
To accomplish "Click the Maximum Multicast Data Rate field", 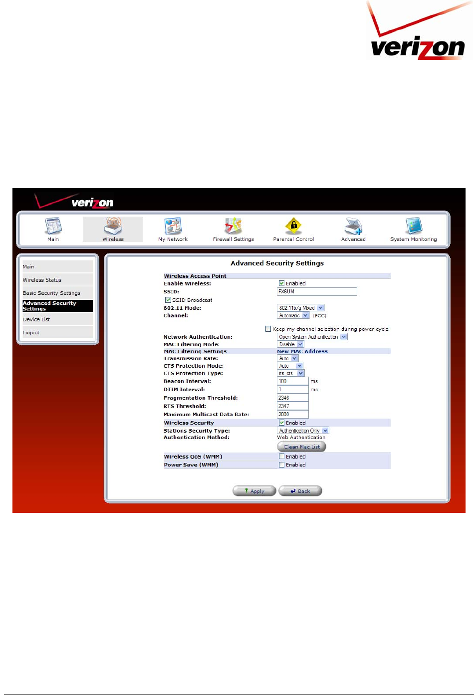I will [293, 414].
